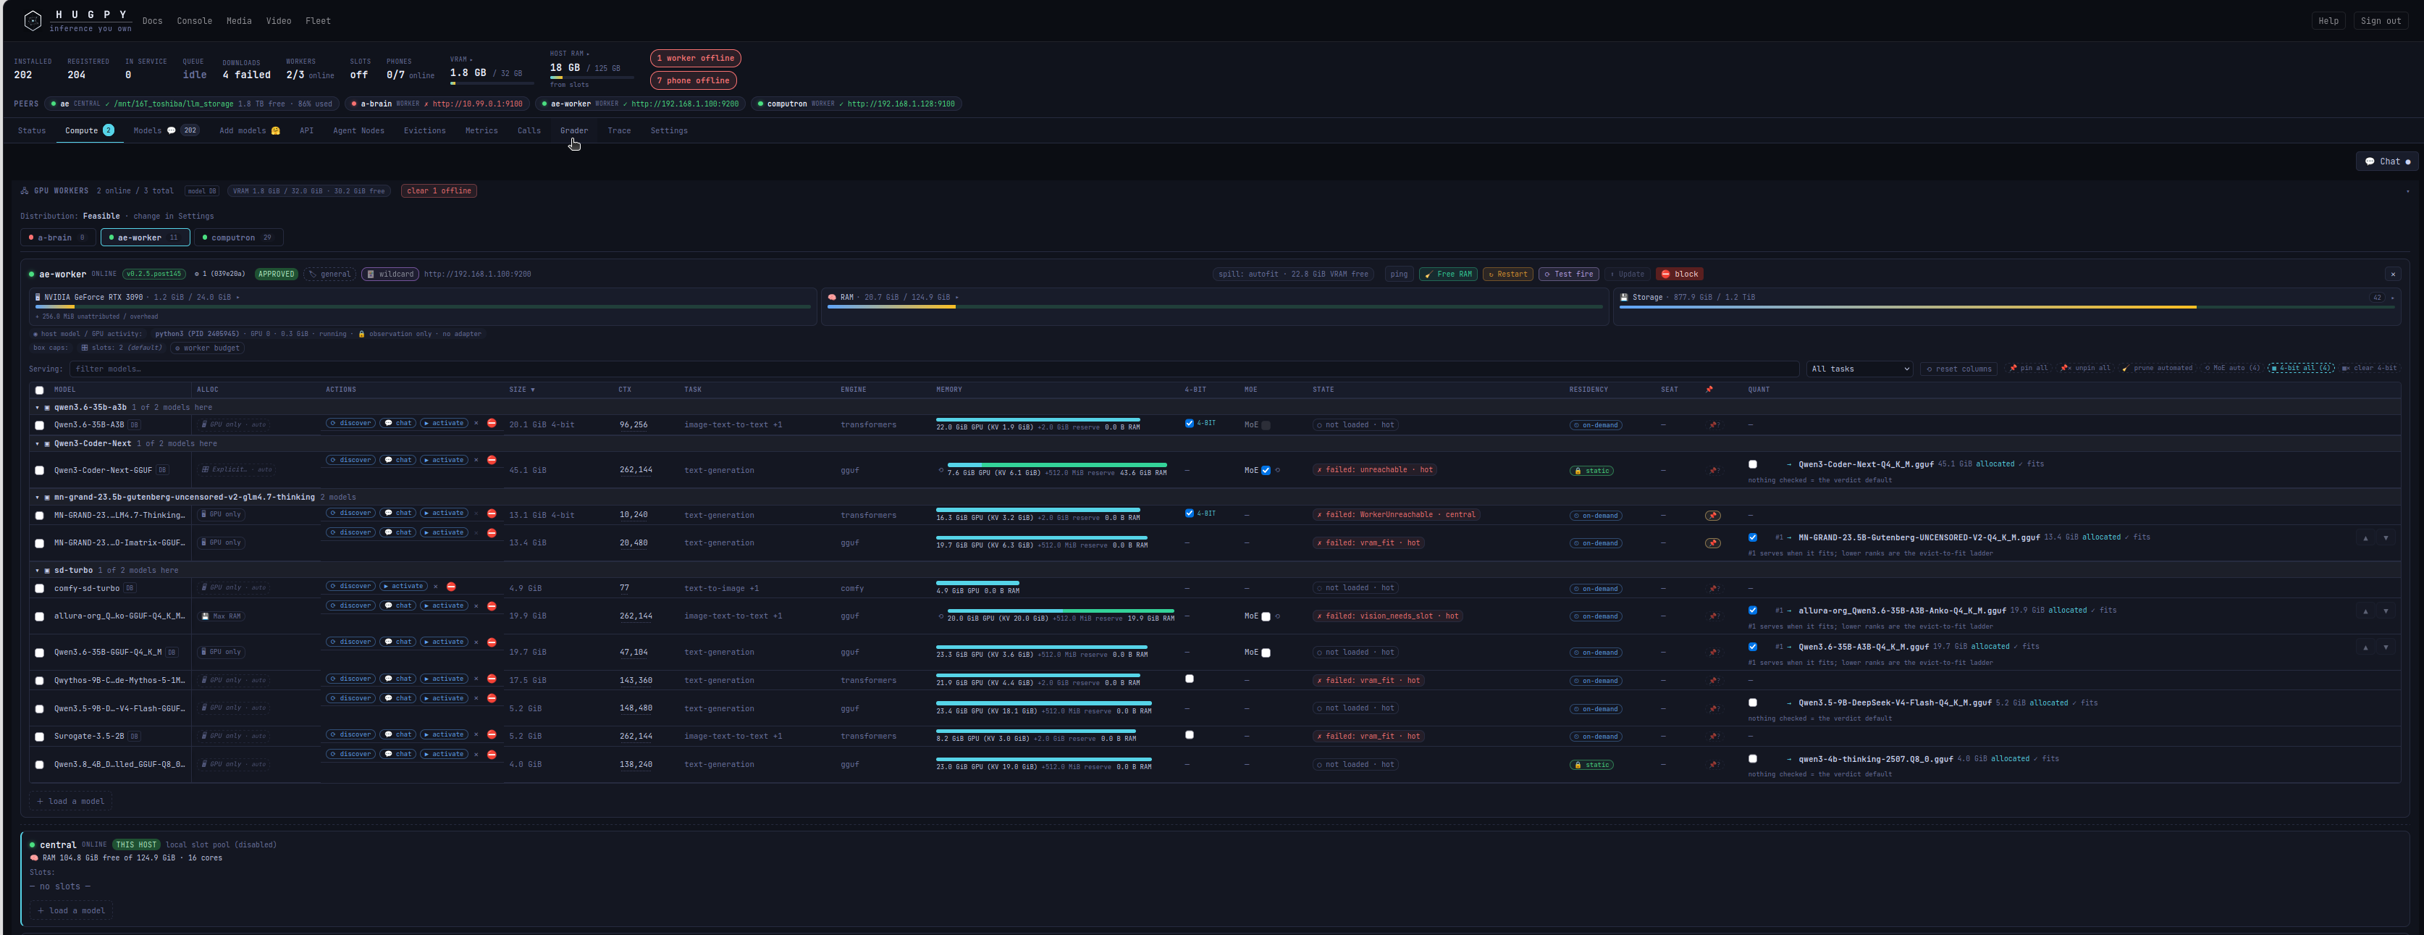
Task: Click the red remove icon for comfy-sd-turbo
Action: (451, 587)
